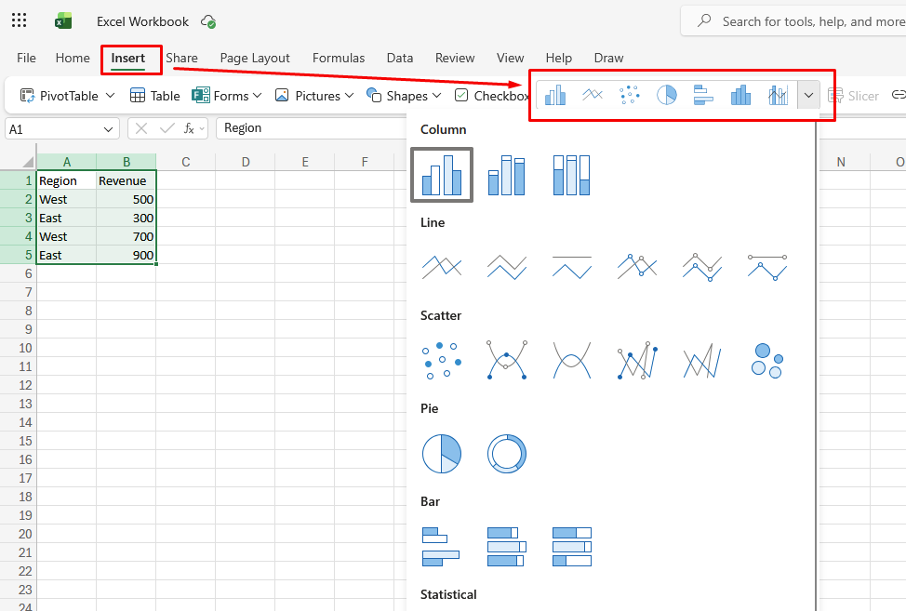Click the Excel Workbook file name
906x611 pixels.
[142, 21]
